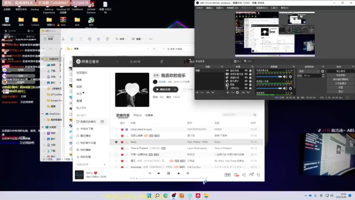Viewport: 355px width, 200px height.
Task: Mute the first audio mixer channel in OBS
Action: click(x=285, y=76)
